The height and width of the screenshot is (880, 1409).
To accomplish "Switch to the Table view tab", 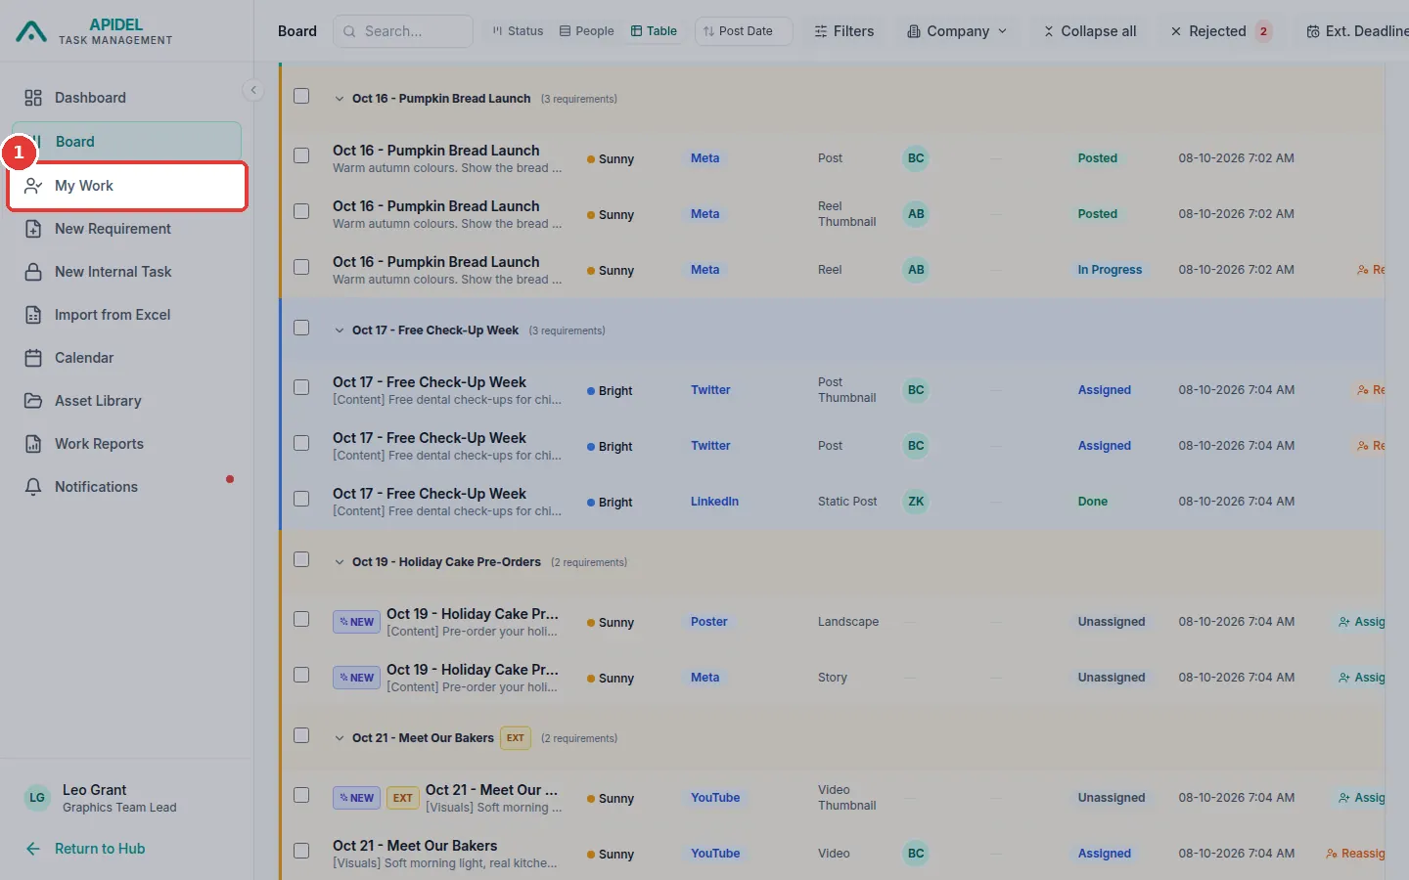I will click(x=655, y=31).
